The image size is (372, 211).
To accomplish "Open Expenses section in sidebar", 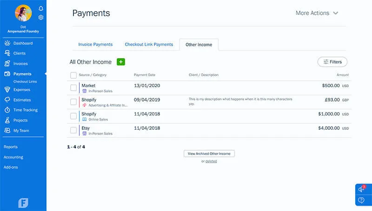I will [21, 90].
